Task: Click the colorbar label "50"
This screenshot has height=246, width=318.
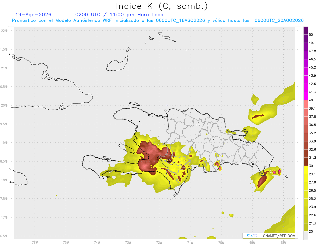Action: click(x=311, y=35)
